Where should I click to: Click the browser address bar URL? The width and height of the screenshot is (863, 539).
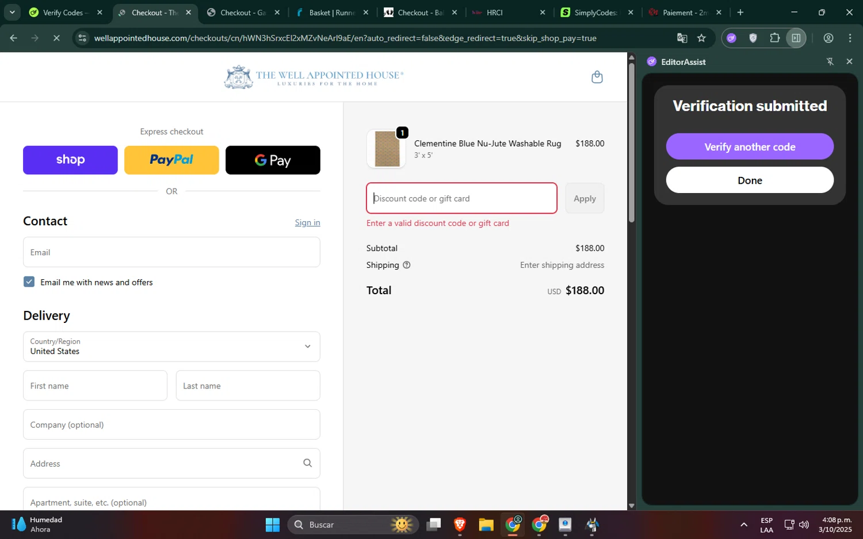click(345, 38)
